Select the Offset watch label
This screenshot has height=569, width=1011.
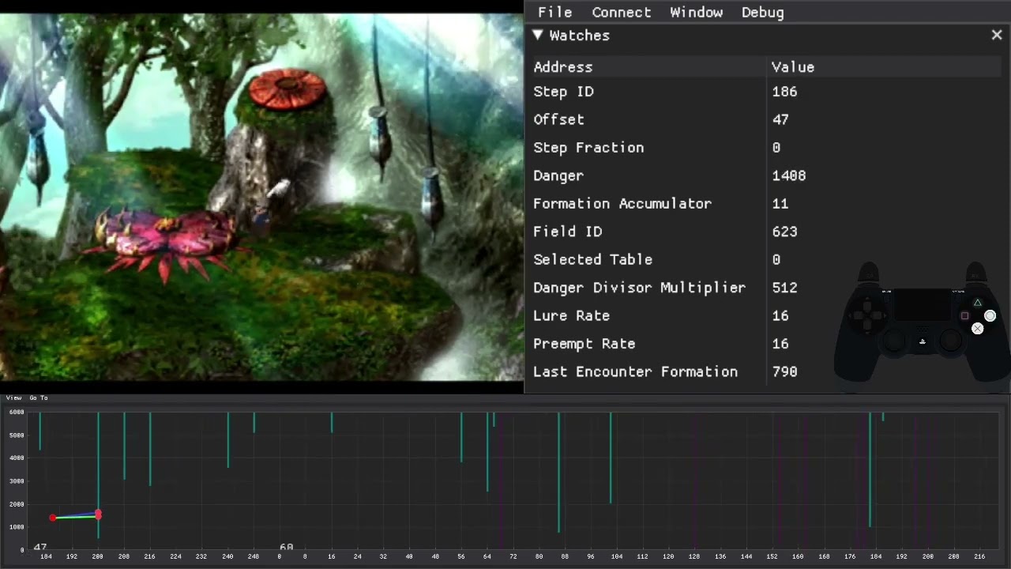(558, 119)
